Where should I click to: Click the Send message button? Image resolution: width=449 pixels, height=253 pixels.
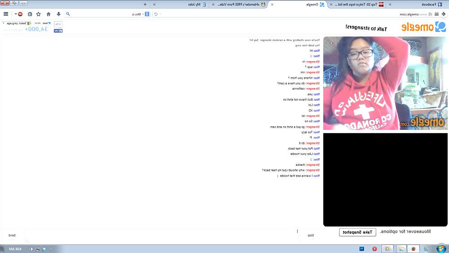coord(12,235)
